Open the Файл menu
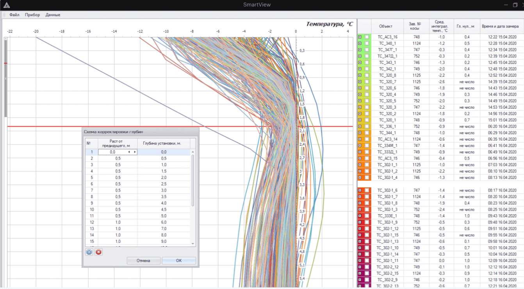 tap(14, 15)
